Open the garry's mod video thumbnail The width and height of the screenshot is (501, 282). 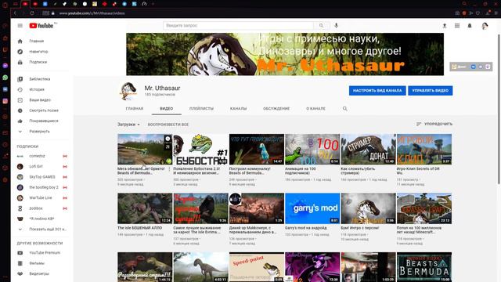pos(312,208)
